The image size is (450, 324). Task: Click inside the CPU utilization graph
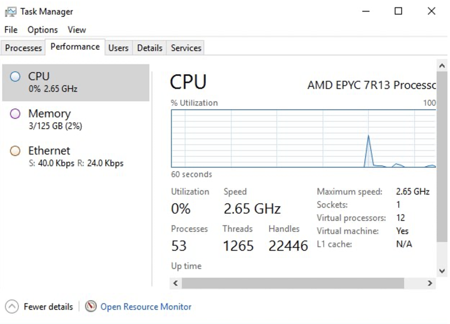pos(303,138)
